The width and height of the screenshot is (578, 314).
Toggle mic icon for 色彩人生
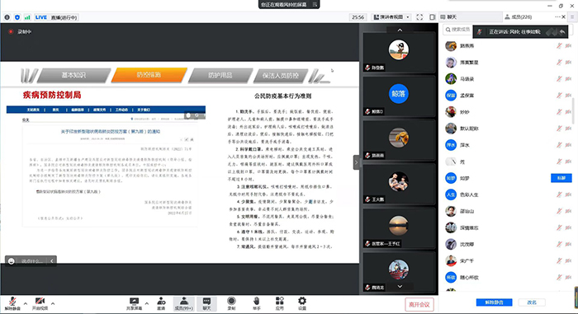coord(559,194)
